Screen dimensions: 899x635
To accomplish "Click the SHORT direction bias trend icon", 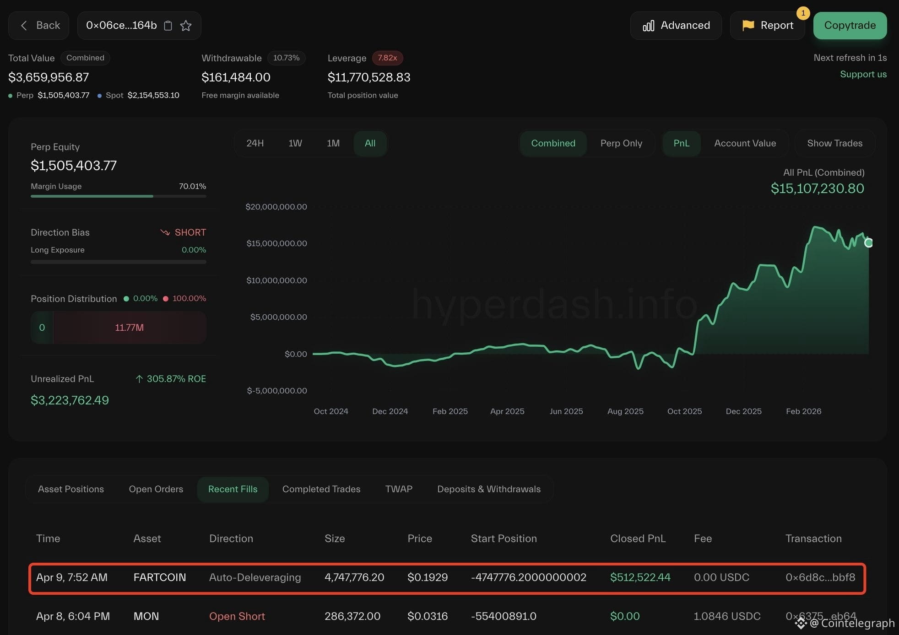I will [165, 232].
